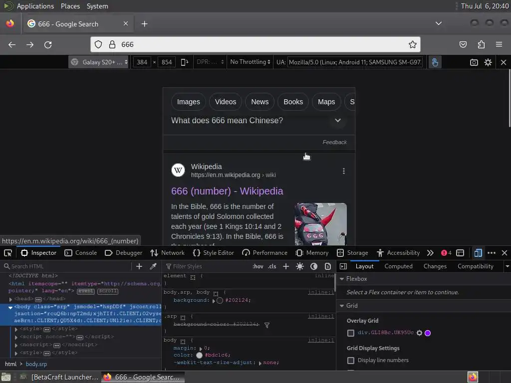The height and width of the screenshot is (383, 511).
Task: Rotate the viewport orientation
Action: pyautogui.click(x=185, y=62)
